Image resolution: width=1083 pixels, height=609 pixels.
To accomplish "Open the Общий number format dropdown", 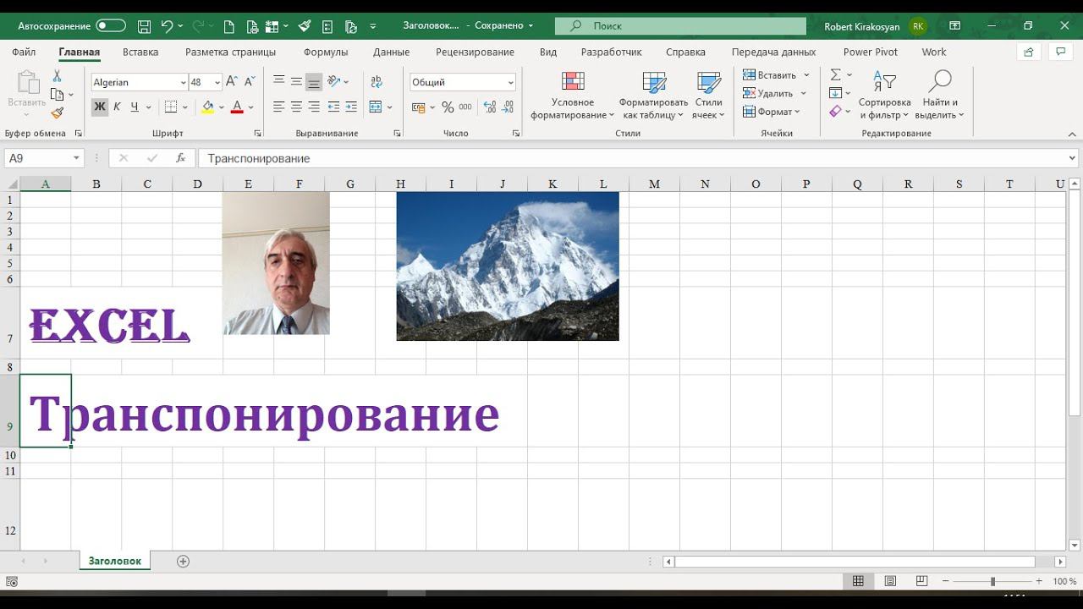I will coord(510,82).
